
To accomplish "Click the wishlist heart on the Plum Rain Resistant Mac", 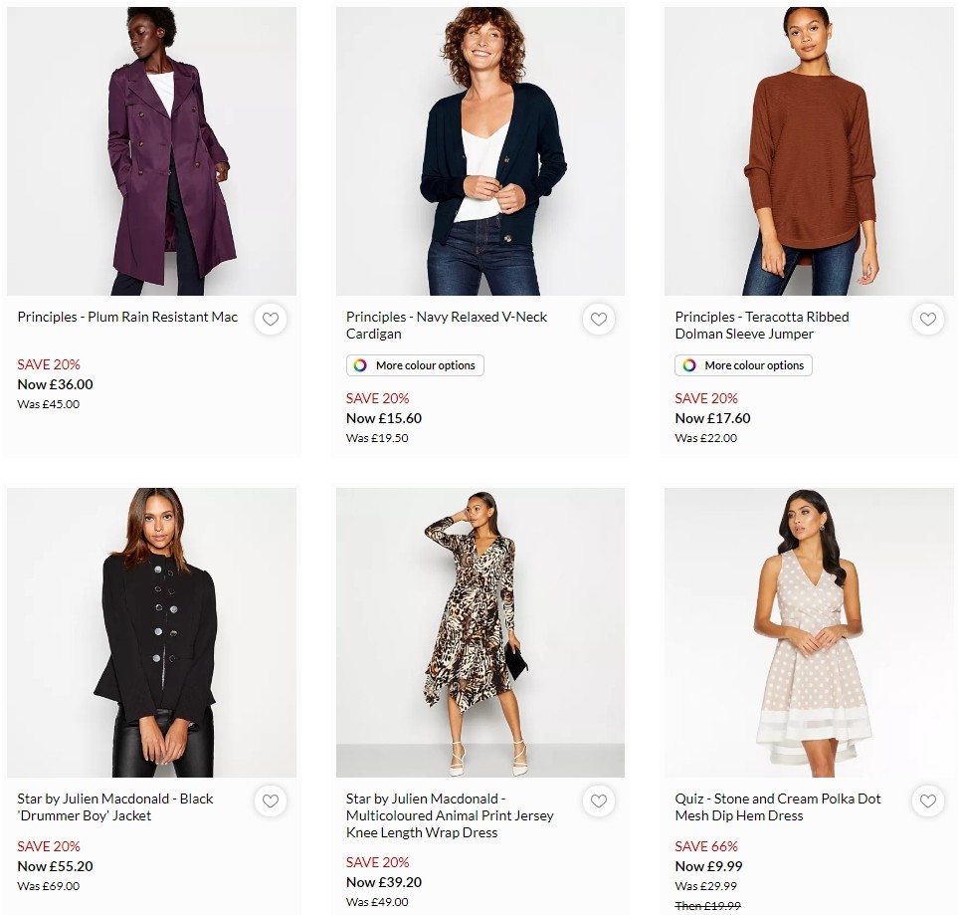I will coord(270,319).
